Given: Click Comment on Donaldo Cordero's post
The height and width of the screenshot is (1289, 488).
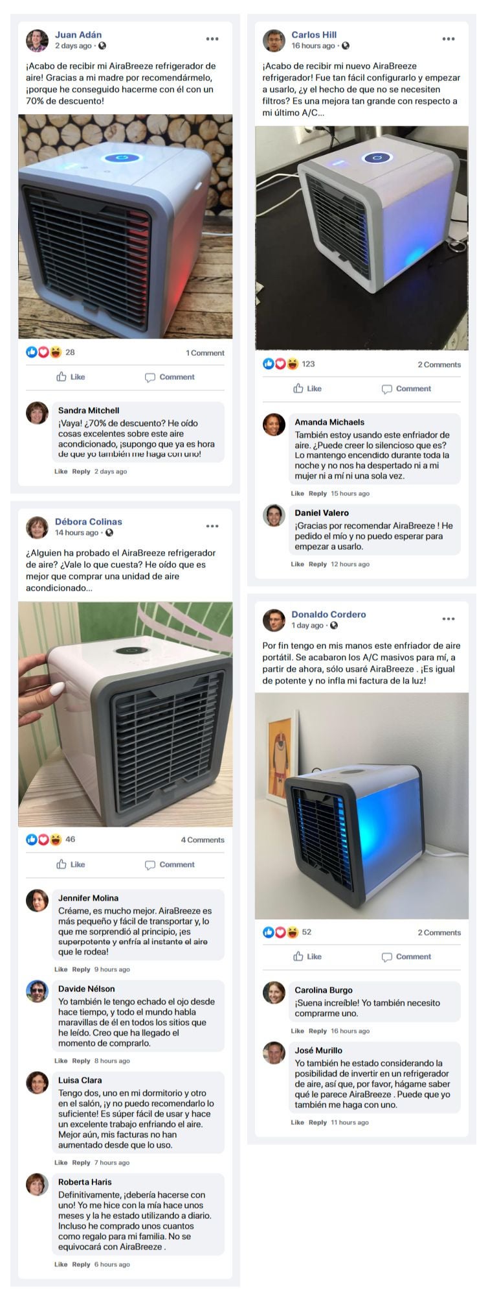Looking at the screenshot, I should pyautogui.click(x=406, y=956).
